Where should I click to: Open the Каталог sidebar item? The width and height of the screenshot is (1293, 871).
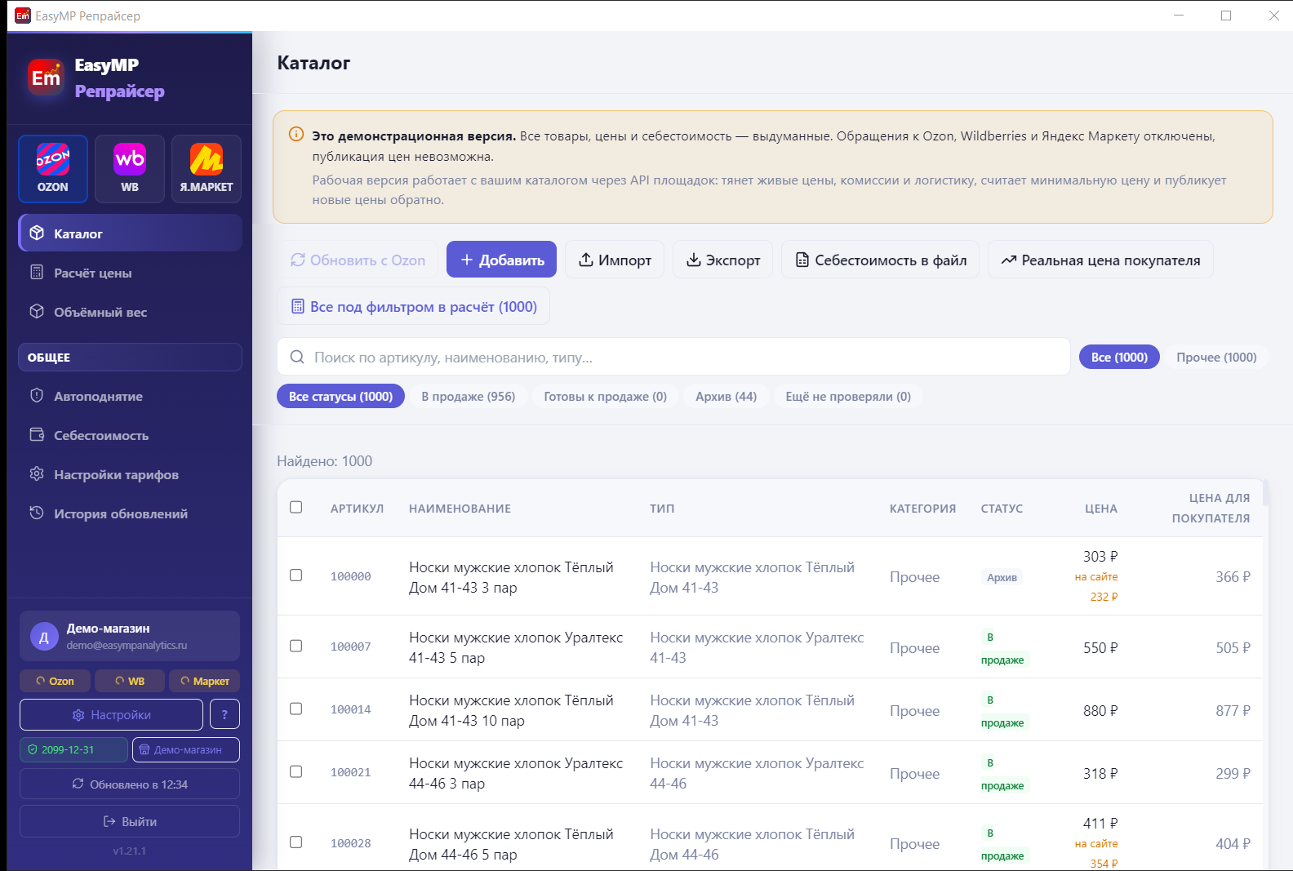click(131, 233)
